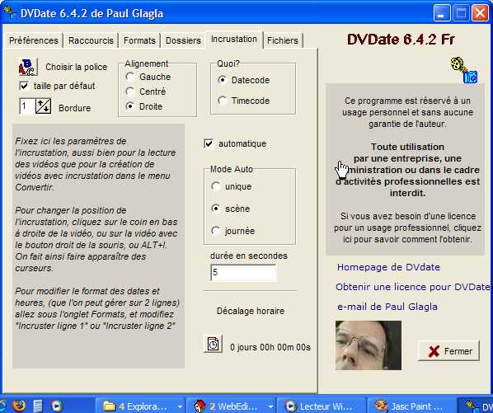493x413 pixels.
Task: Switch to Lecteur Wi... taskbar button
Action: tap(321, 406)
